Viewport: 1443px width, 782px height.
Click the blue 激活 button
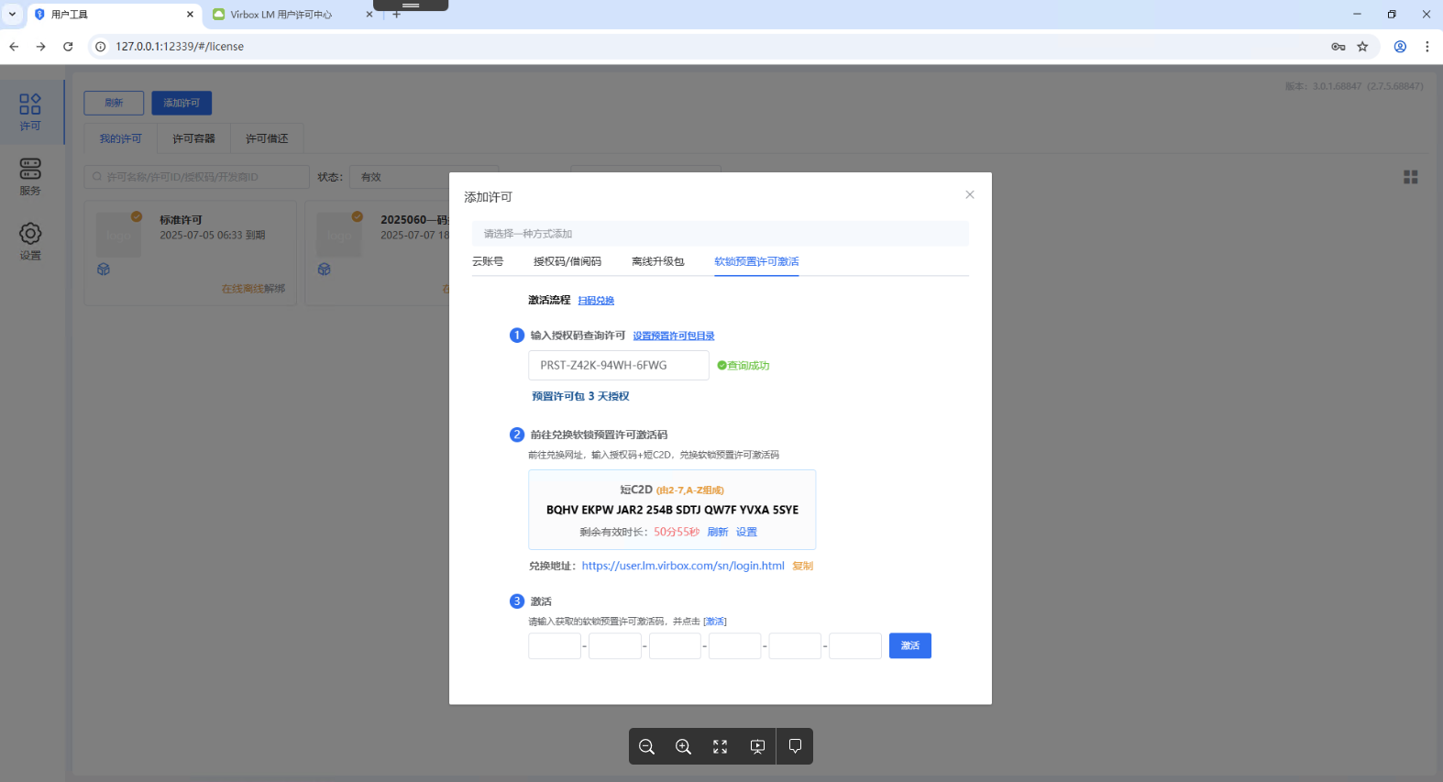[910, 645]
